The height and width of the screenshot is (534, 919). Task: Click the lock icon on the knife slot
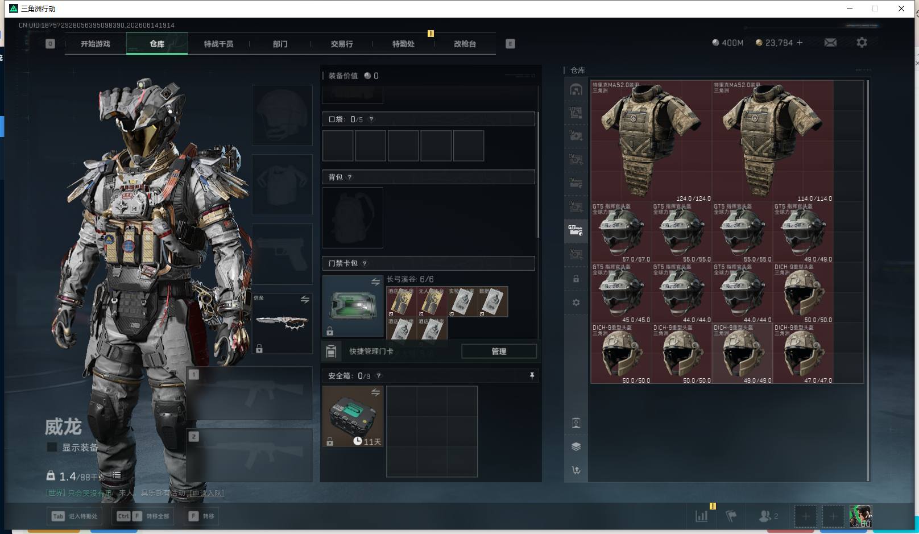point(259,349)
